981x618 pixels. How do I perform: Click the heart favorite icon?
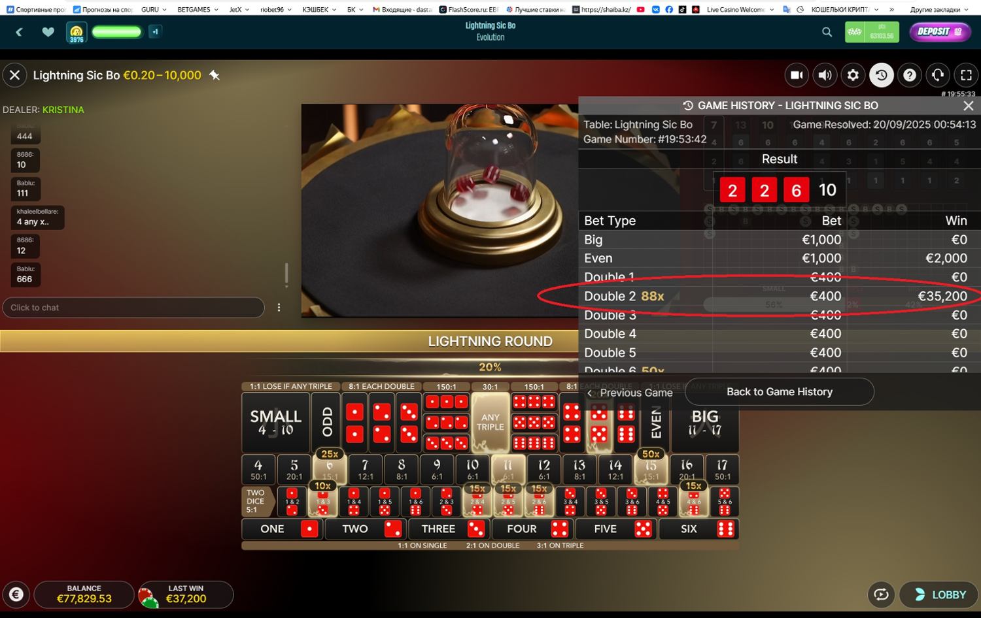click(48, 32)
